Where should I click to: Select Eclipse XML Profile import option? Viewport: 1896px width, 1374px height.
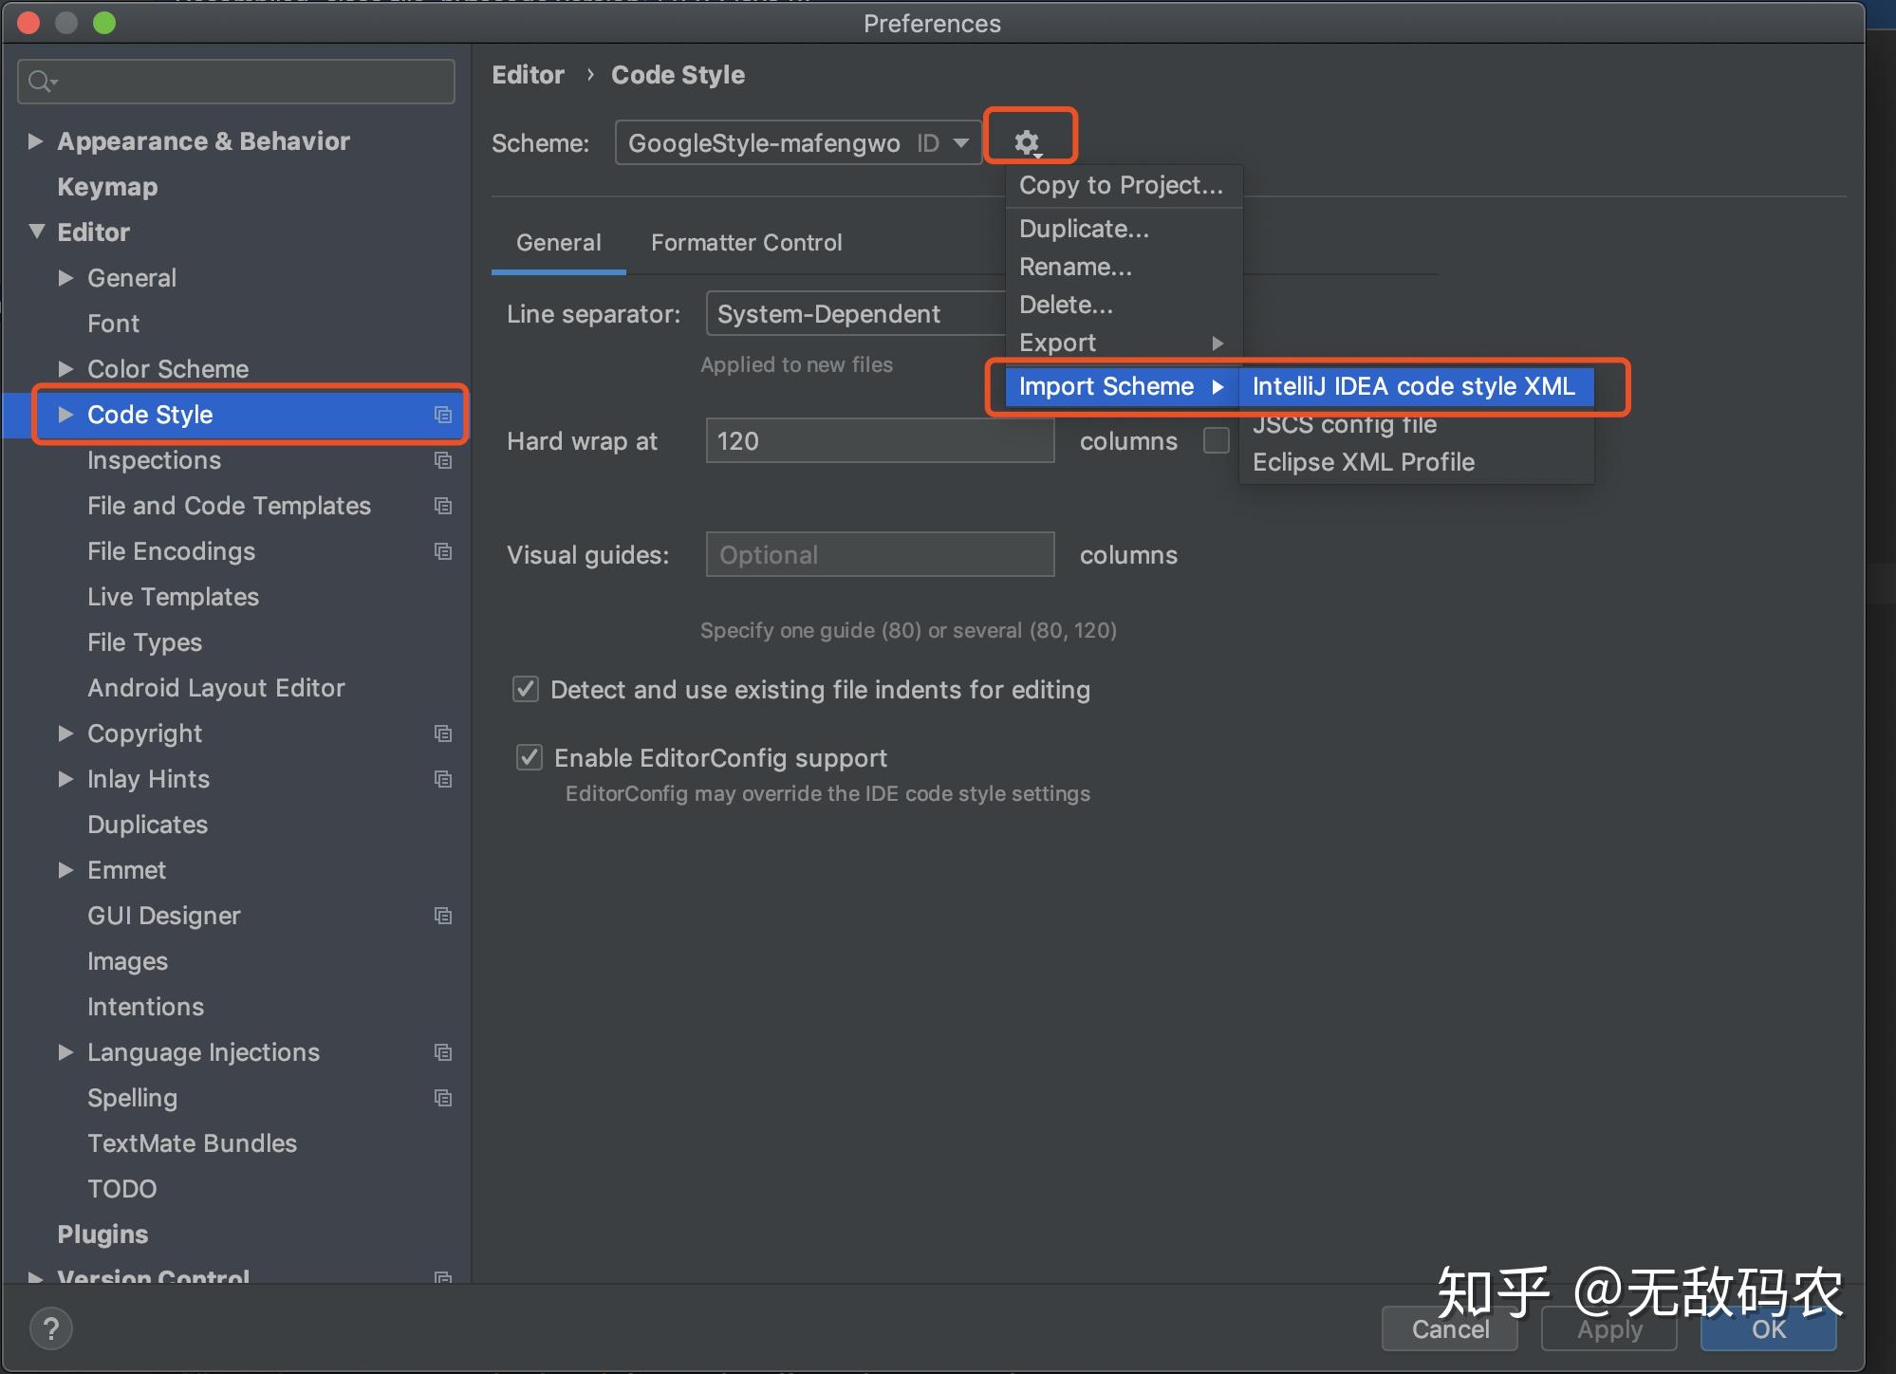pyautogui.click(x=1363, y=462)
